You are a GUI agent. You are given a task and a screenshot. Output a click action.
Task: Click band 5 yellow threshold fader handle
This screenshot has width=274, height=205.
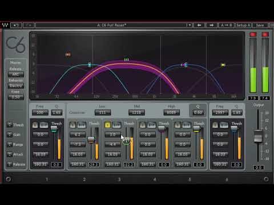tap(196, 129)
